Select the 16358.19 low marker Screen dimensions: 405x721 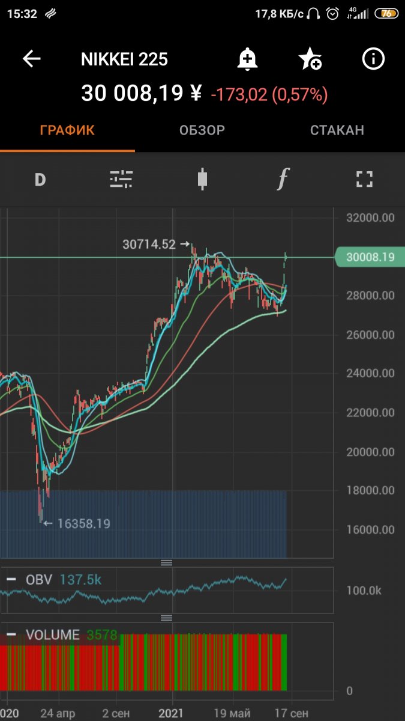(x=77, y=523)
